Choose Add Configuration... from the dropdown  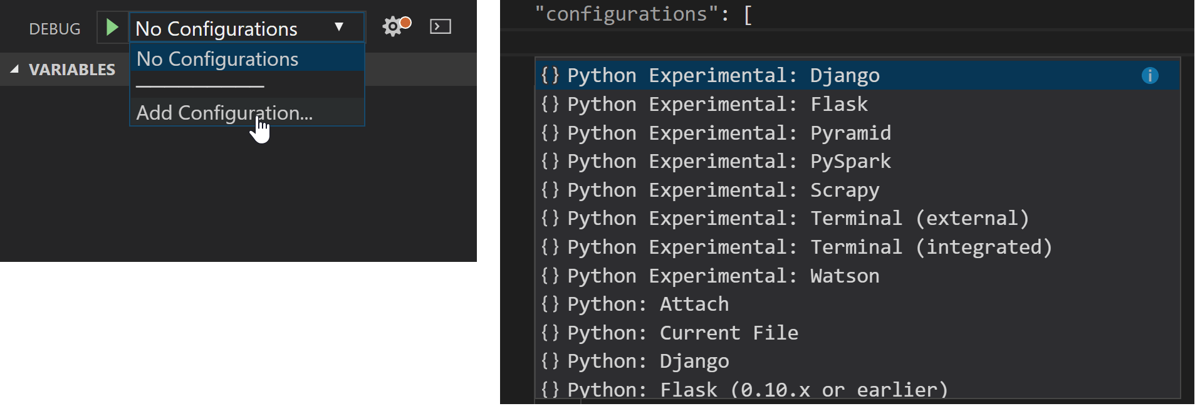224,113
